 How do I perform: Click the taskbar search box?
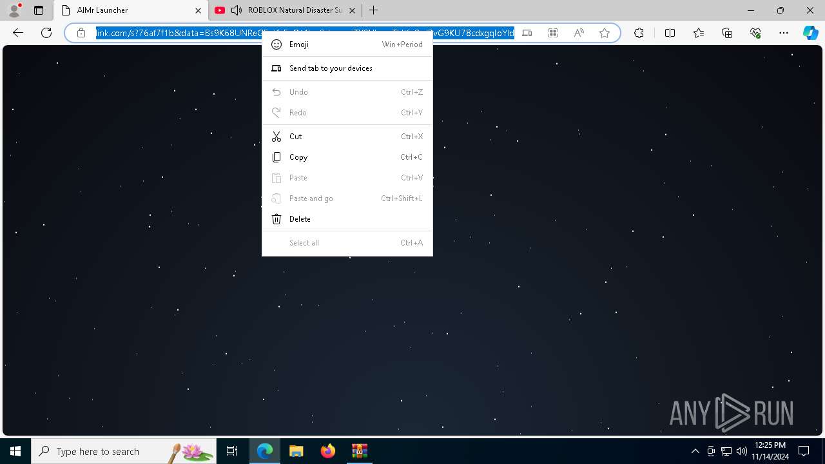124,451
